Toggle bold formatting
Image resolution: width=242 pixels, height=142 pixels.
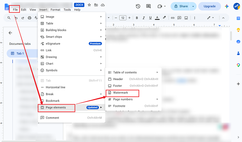137,18
